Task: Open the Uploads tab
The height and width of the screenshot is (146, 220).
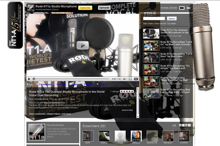Action: pyautogui.click(x=104, y=8)
